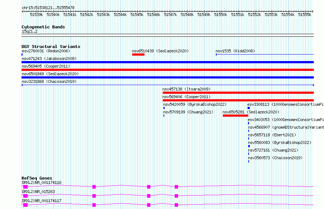324x209 pixels.
Task: Click the nsv6510439 red variant bar
Action: click(x=138, y=55)
